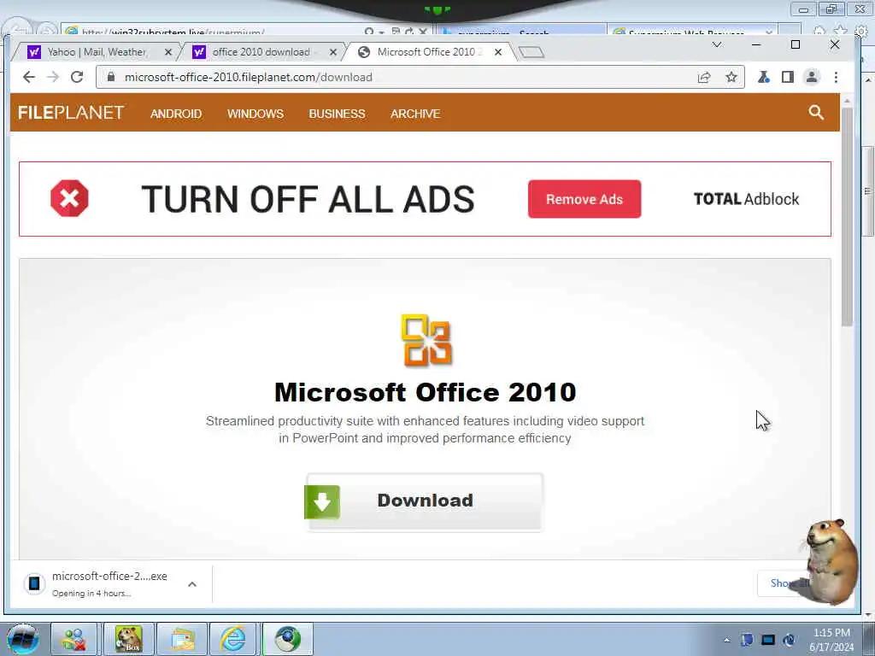Open the Chrome labs flask icon
This screenshot has height=656, width=875.
pos(763,77)
